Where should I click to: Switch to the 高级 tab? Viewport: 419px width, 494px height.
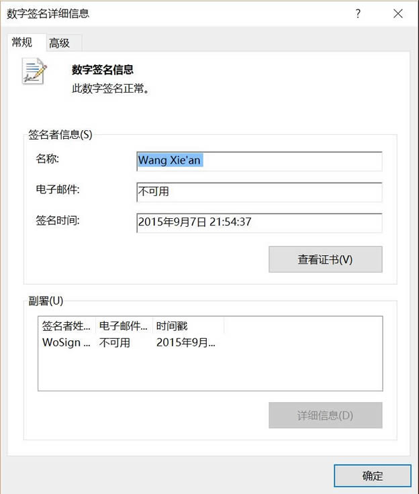59,43
